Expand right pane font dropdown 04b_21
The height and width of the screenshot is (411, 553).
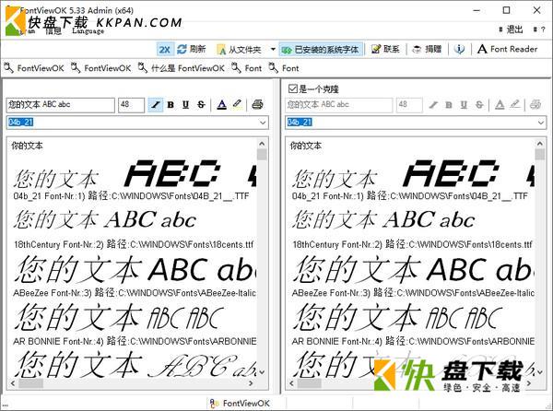[x=541, y=123]
